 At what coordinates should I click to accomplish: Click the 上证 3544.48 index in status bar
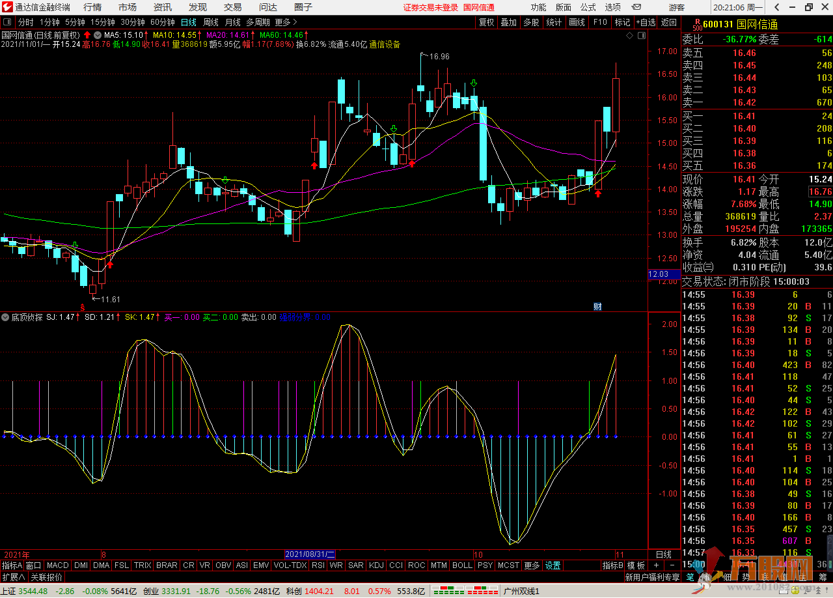[25, 591]
